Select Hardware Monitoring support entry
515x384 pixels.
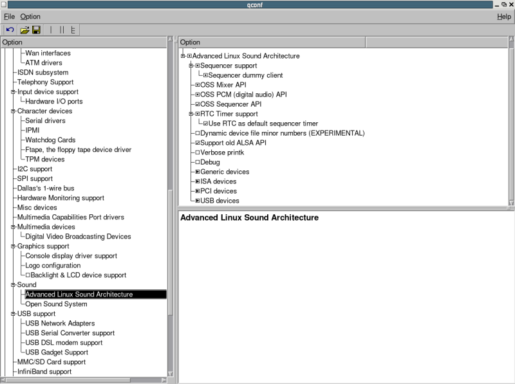tap(61, 198)
